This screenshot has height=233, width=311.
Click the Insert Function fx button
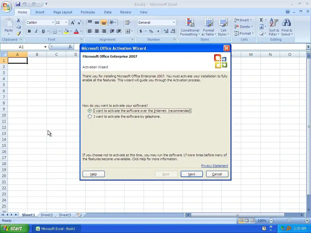pos(70,47)
